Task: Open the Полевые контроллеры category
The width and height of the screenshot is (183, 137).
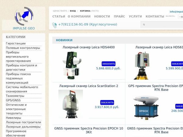Action: click(23, 48)
